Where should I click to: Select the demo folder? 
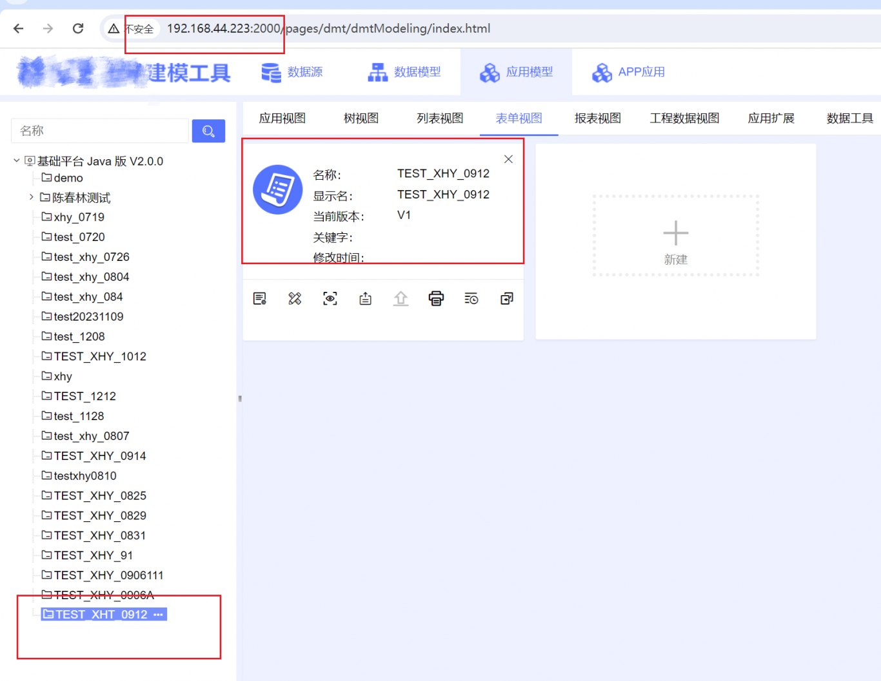pos(63,178)
